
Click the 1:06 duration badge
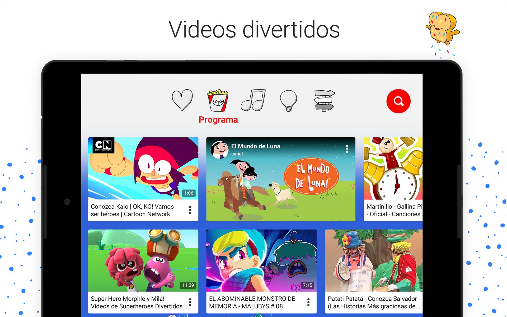coord(189,193)
